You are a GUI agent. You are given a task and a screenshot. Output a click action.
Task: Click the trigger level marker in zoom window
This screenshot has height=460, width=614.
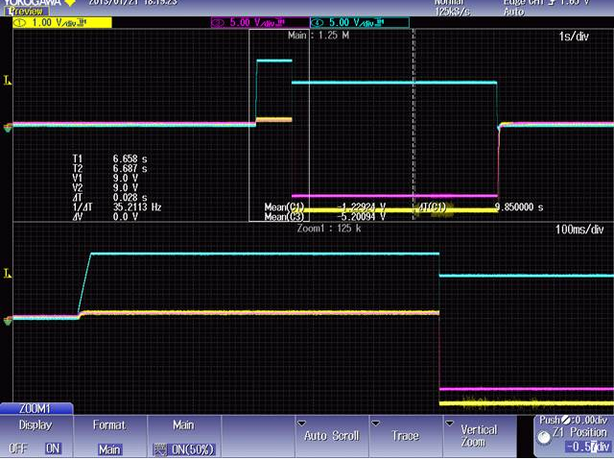pyautogui.click(x=8, y=274)
